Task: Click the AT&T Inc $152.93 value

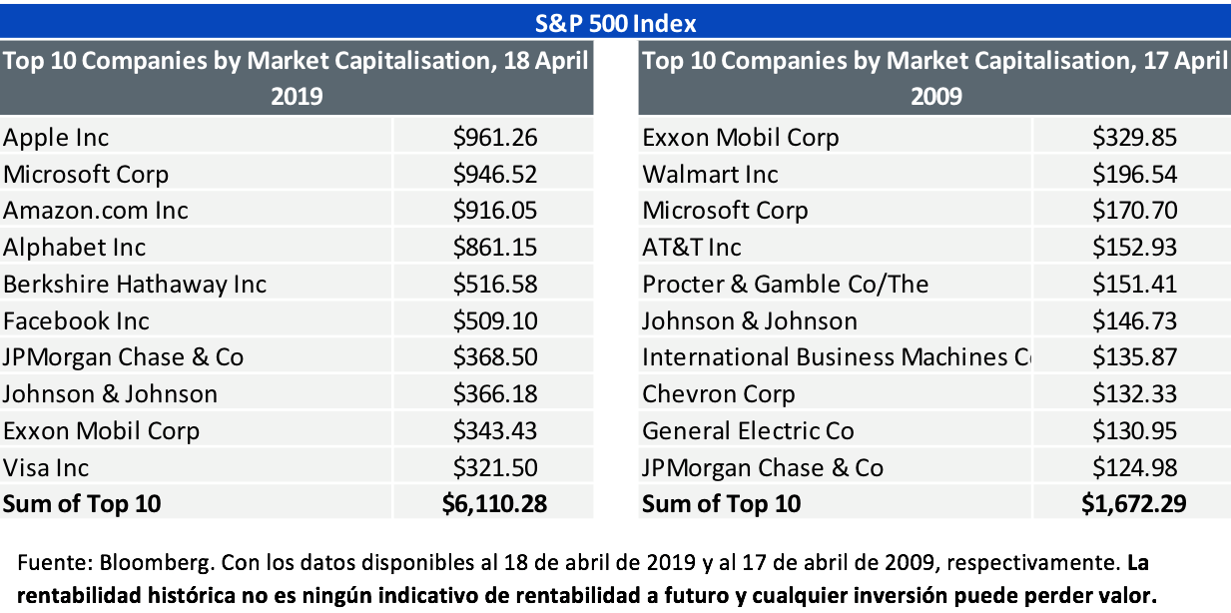Action: click(x=1134, y=248)
